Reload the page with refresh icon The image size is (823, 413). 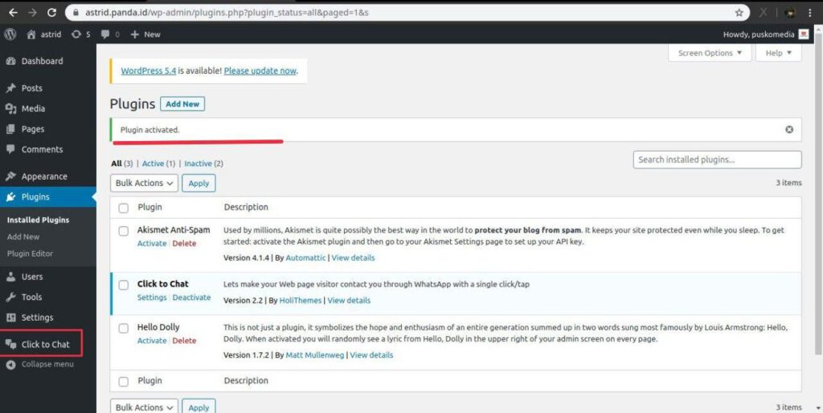coord(51,12)
